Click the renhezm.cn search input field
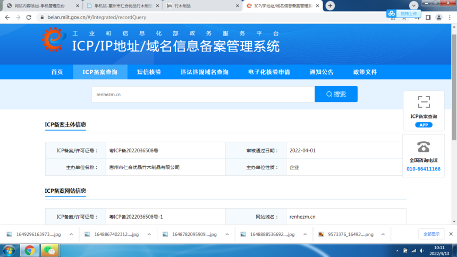Viewport: 457px width, 257px height. [203, 94]
